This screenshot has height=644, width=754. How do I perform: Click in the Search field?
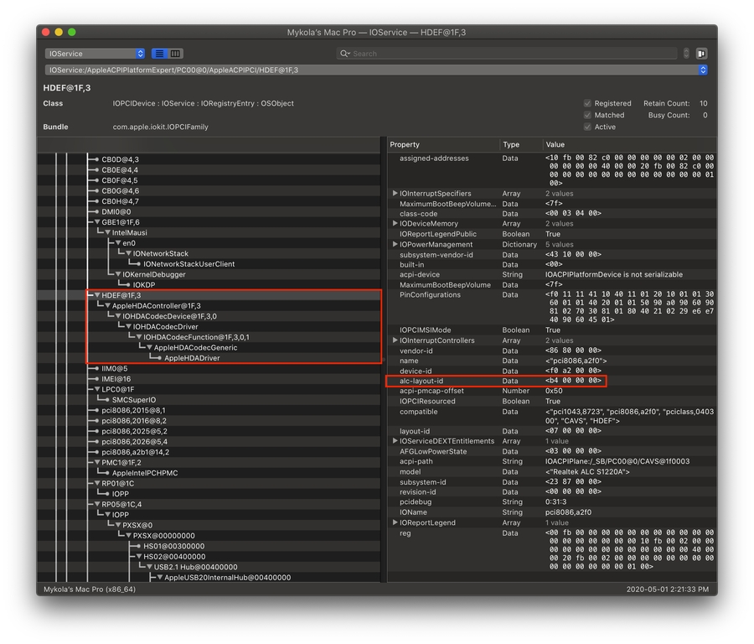pos(511,54)
